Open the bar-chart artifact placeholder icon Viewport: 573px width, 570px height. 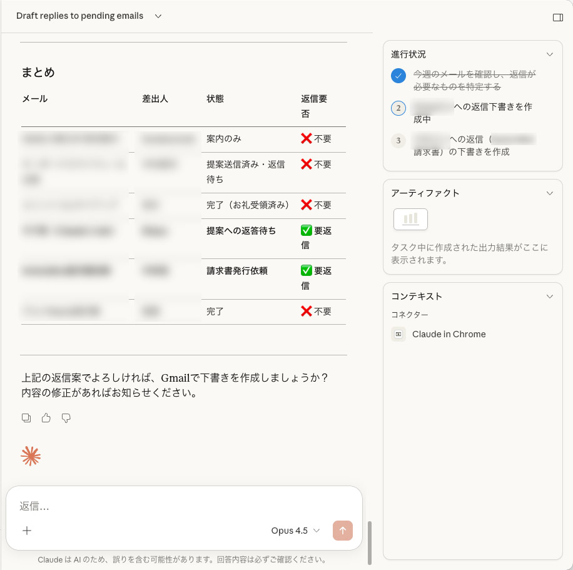click(410, 219)
